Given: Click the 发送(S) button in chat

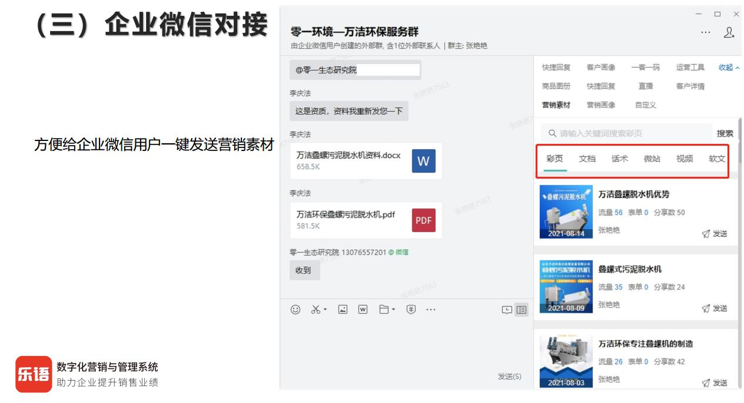Looking at the screenshot, I should coord(510,377).
